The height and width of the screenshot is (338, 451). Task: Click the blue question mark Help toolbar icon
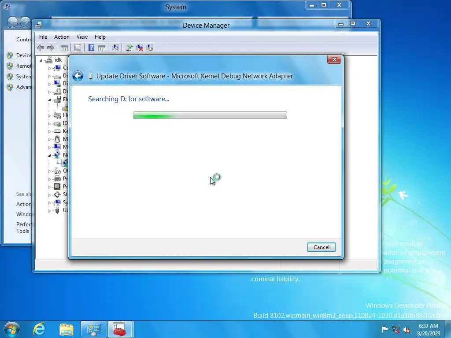91,48
